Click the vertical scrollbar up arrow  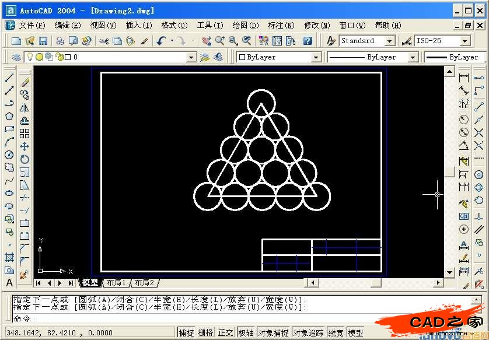coord(449,72)
